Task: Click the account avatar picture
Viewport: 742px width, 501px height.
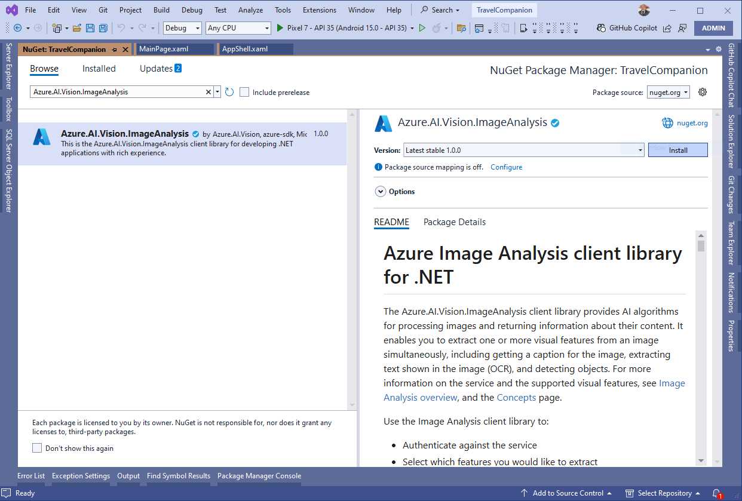Action: click(643, 10)
